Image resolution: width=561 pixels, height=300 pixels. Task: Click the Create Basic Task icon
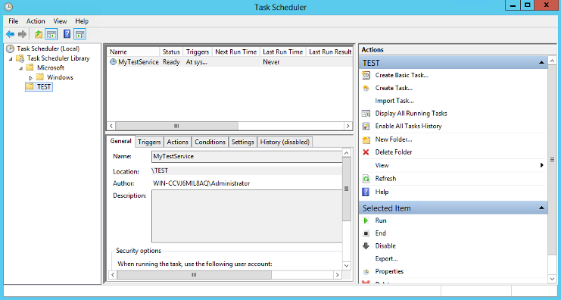(366, 75)
